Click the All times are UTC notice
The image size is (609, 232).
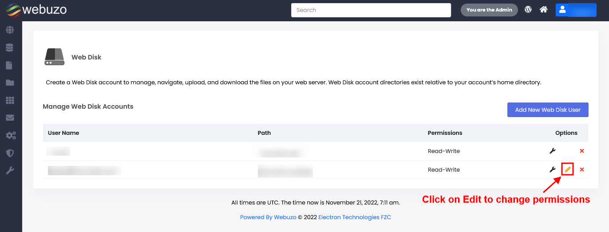click(316, 203)
